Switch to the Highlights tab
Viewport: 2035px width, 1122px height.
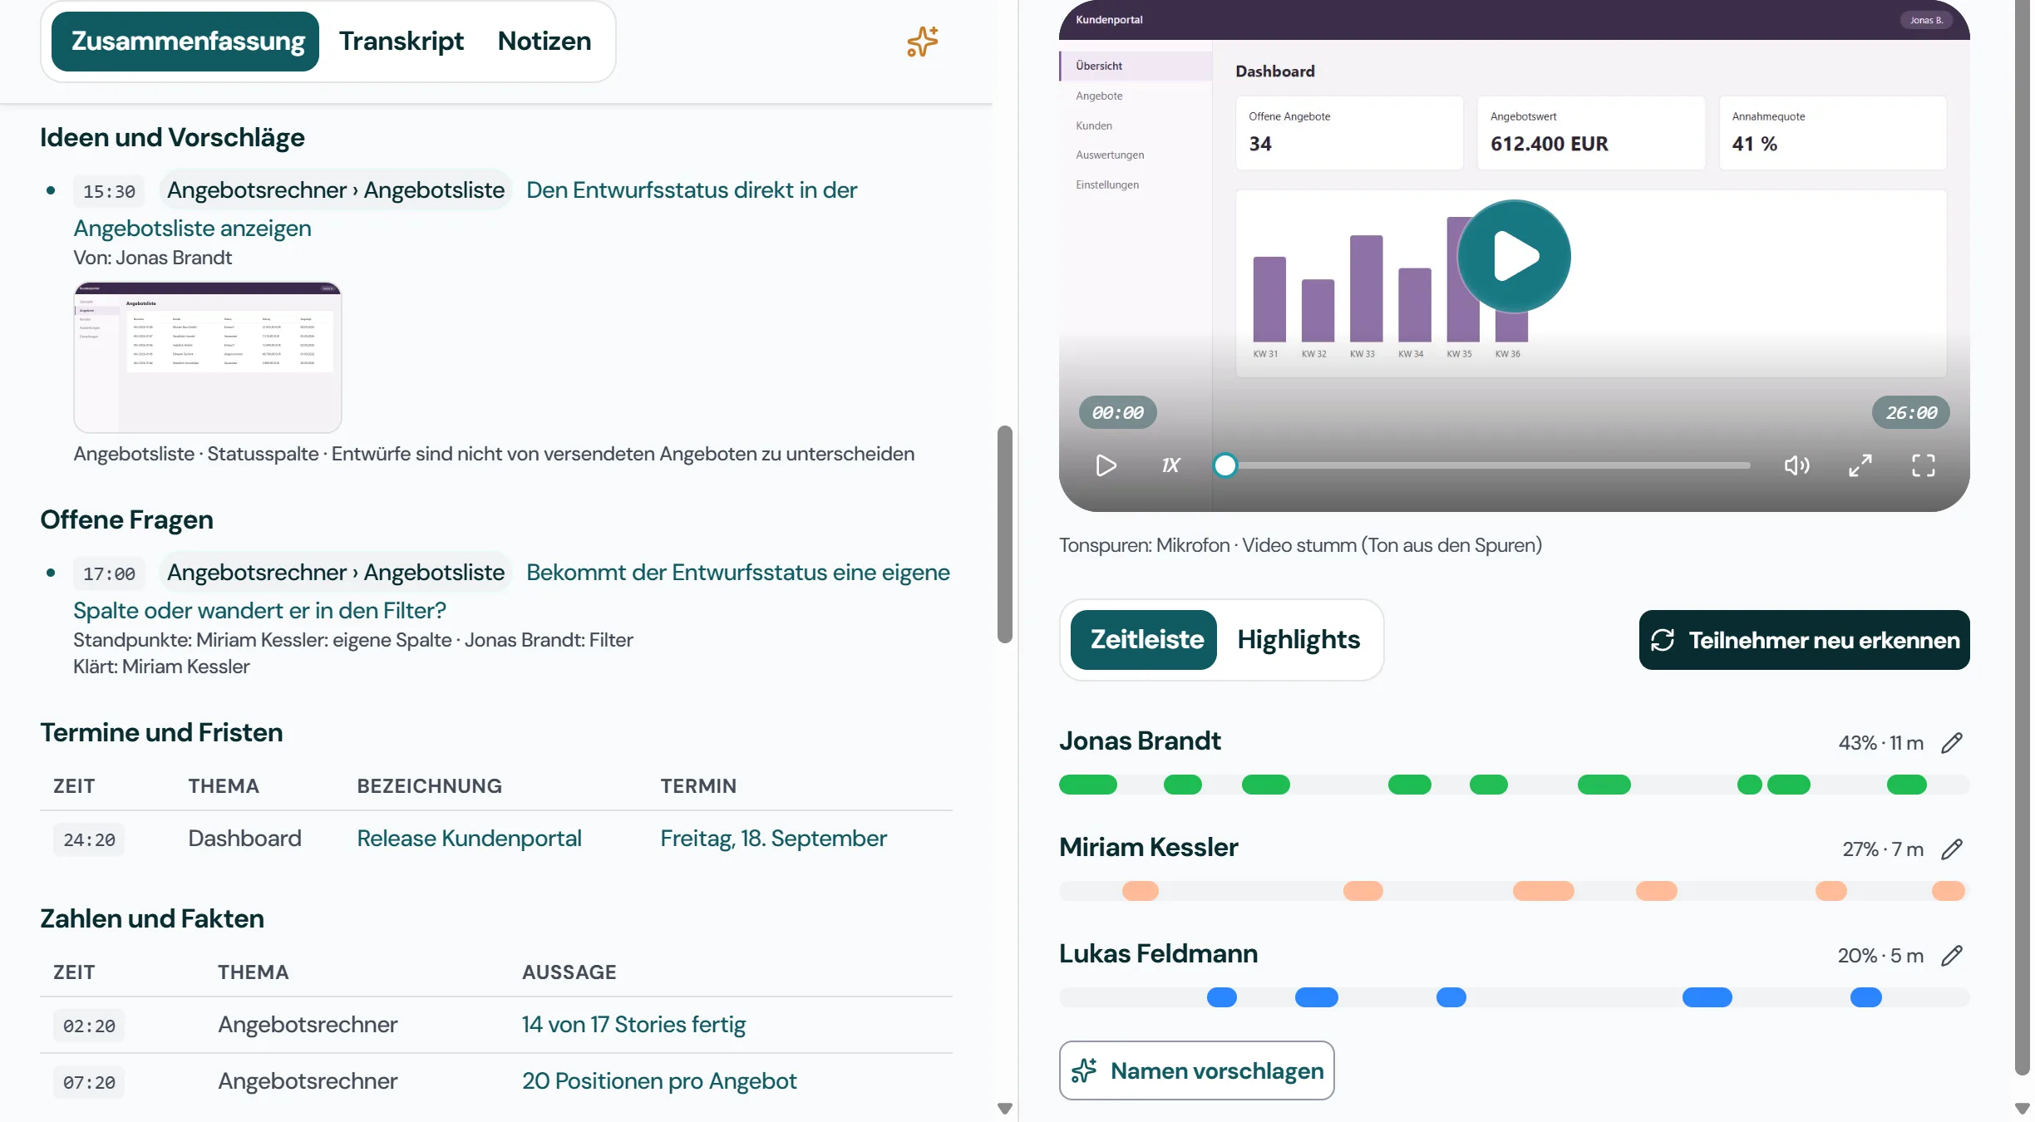(x=1298, y=640)
